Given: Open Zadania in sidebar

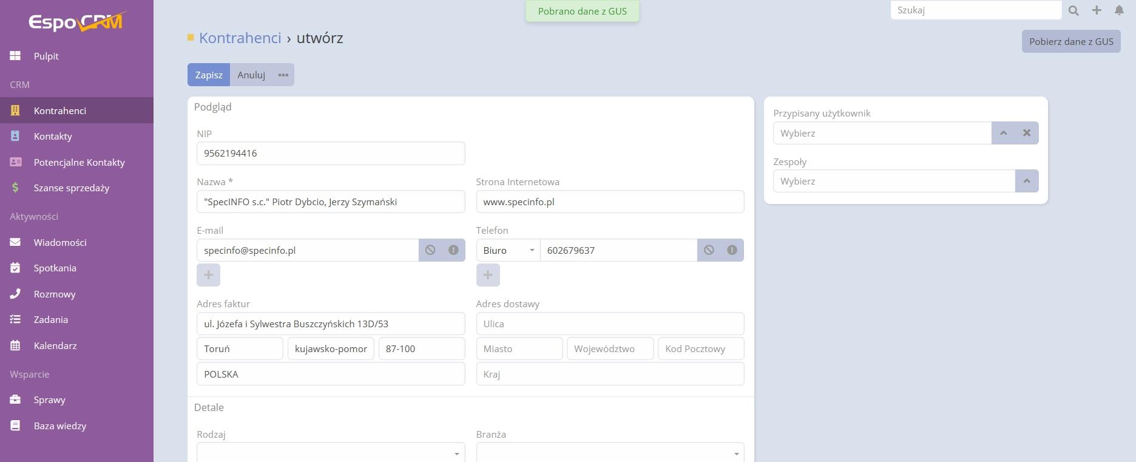Looking at the screenshot, I should [x=76, y=319].
